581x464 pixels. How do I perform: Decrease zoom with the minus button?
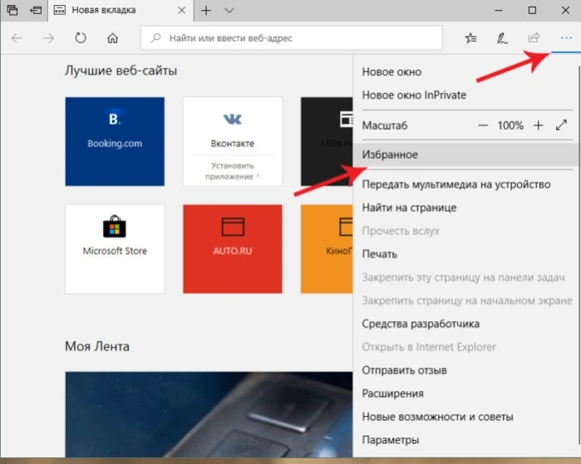coord(482,125)
